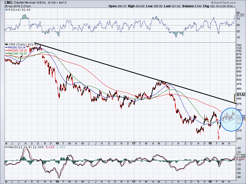The width and height of the screenshot is (246, 184).
Task: Click the Open 388.33 value
Action: (118, 6)
